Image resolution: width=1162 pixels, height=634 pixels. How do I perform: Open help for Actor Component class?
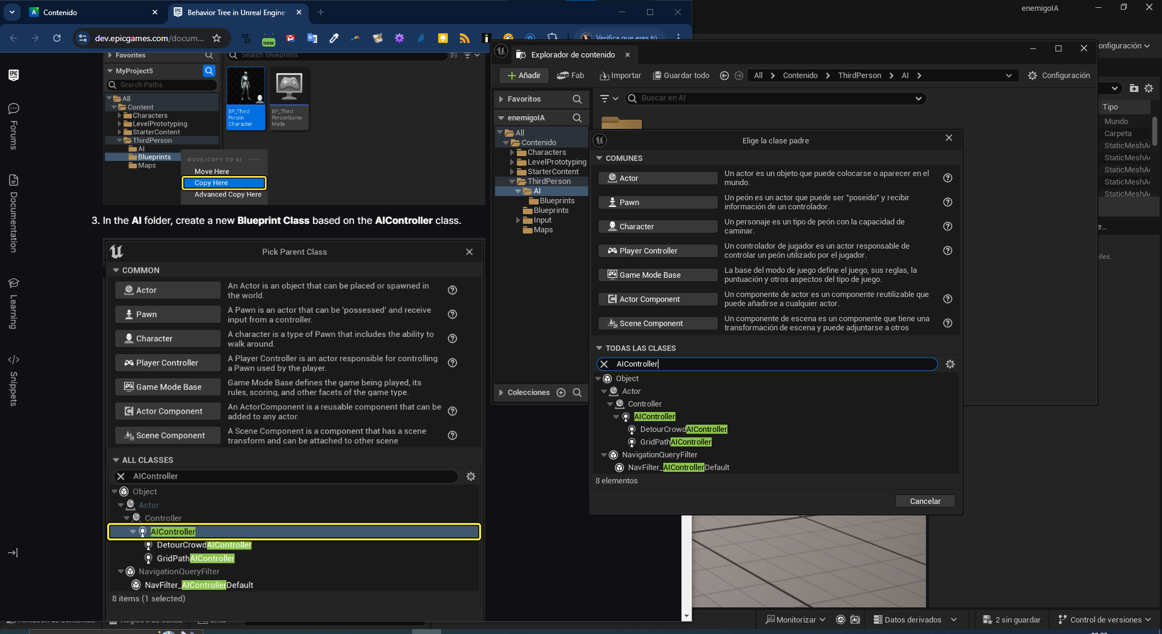click(948, 299)
